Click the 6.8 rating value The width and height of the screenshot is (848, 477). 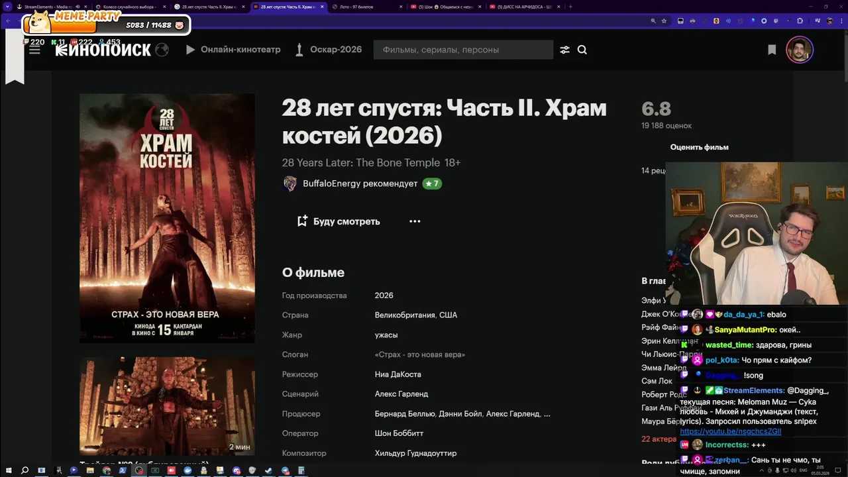pos(657,109)
